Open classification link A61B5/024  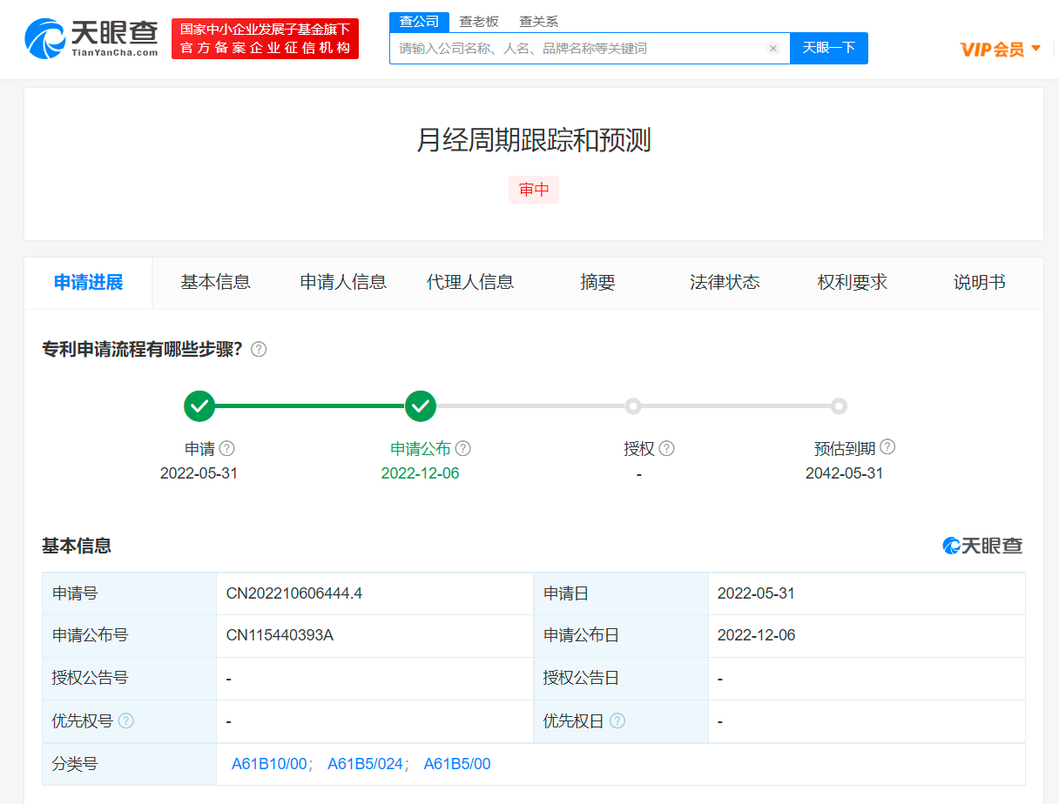point(365,764)
